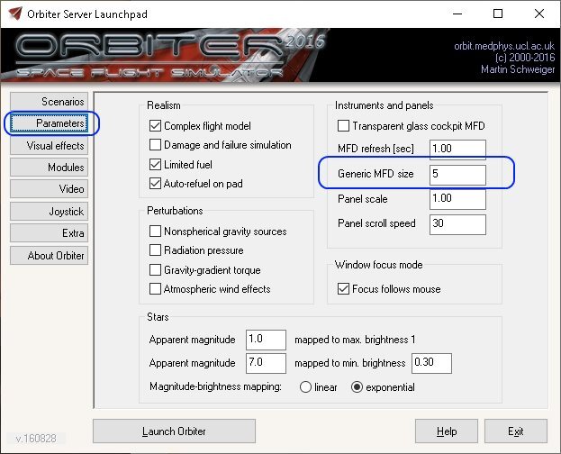Image resolution: width=561 pixels, height=454 pixels.
Task: Click the version text v.160828
Action: 36,439
